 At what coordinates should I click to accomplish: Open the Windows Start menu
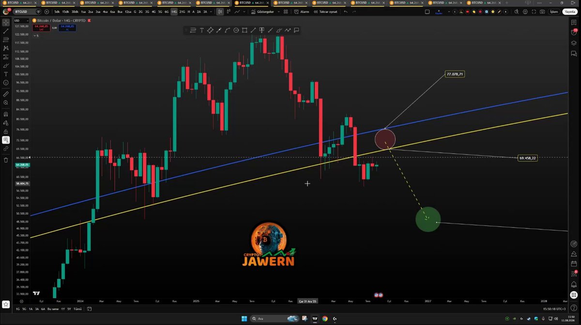tap(244, 319)
